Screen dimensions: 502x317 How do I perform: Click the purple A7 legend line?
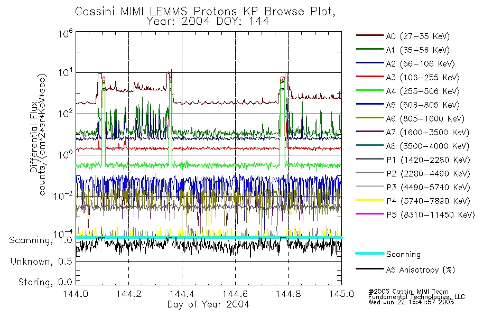click(369, 131)
